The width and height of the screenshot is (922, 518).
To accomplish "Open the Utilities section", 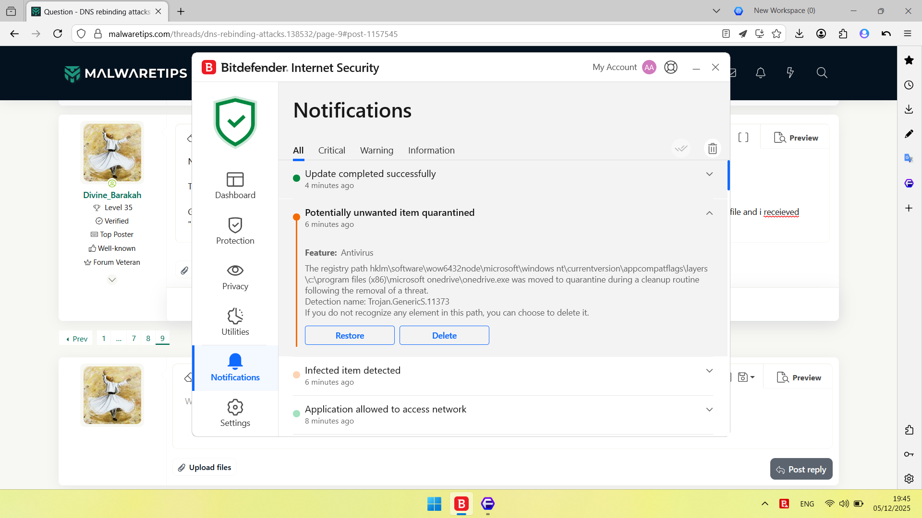I will [235, 322].
